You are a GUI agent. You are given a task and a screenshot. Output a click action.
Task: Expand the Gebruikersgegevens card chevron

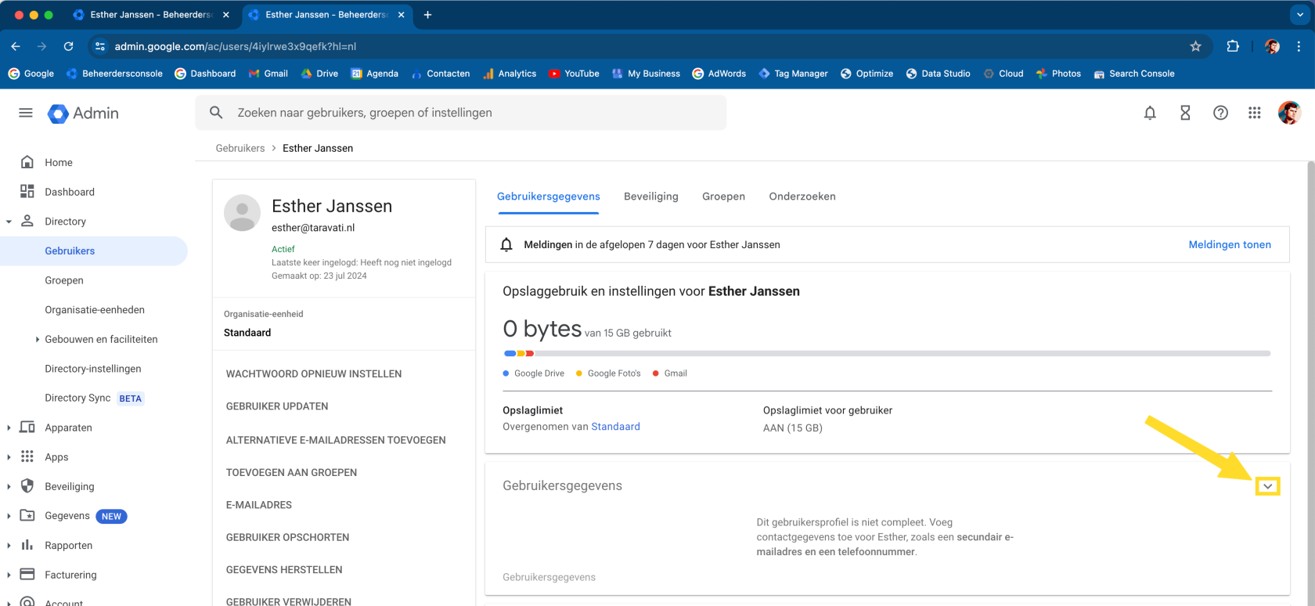[x=1267, y=486]
